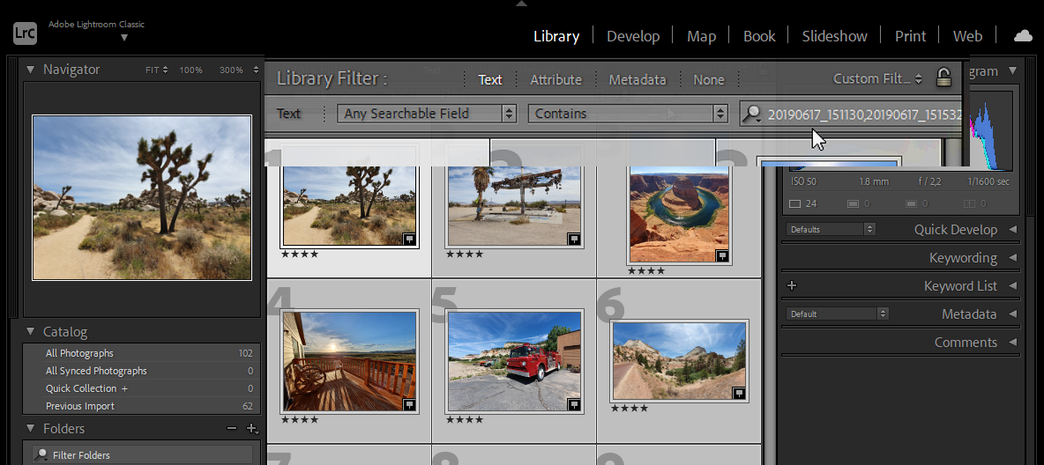
Task: Go to the Print module
Action: coord(910,36)
